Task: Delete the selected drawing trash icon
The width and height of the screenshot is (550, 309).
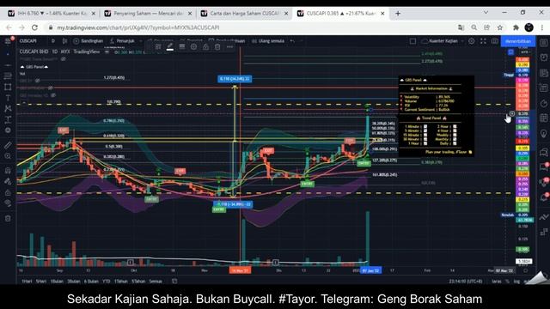Action: tap(217, 46)
